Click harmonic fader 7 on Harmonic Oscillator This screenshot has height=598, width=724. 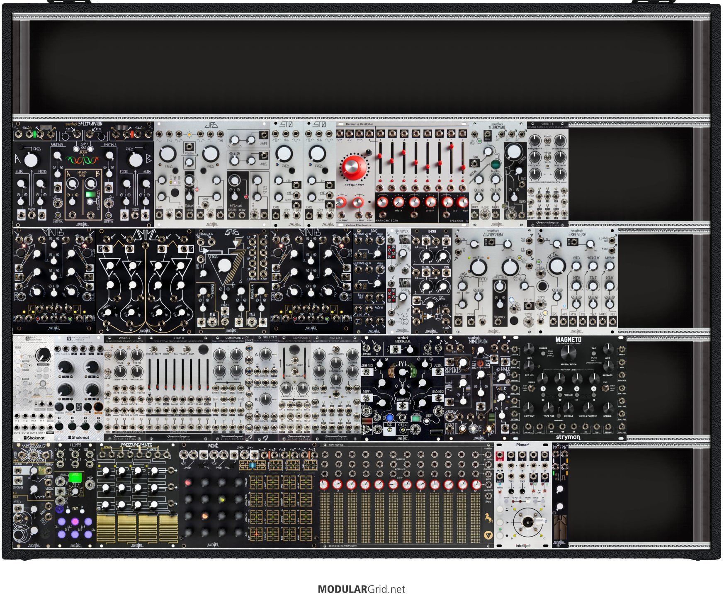[451, 146]
